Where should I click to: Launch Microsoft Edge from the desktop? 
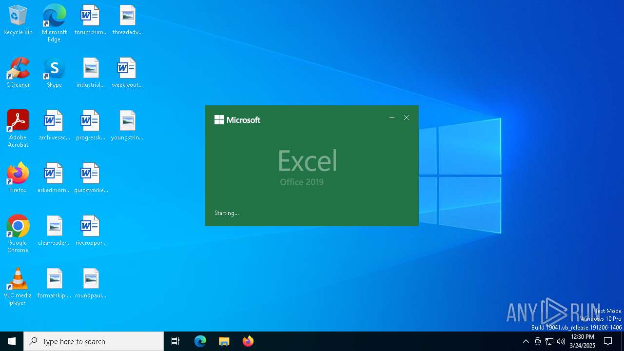54,23
